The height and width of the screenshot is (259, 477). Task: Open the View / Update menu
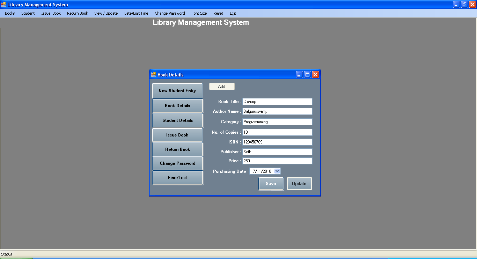(106, 13)
